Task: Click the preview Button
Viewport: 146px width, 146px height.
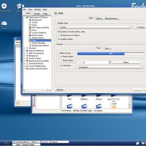Action: click(126, 62)
